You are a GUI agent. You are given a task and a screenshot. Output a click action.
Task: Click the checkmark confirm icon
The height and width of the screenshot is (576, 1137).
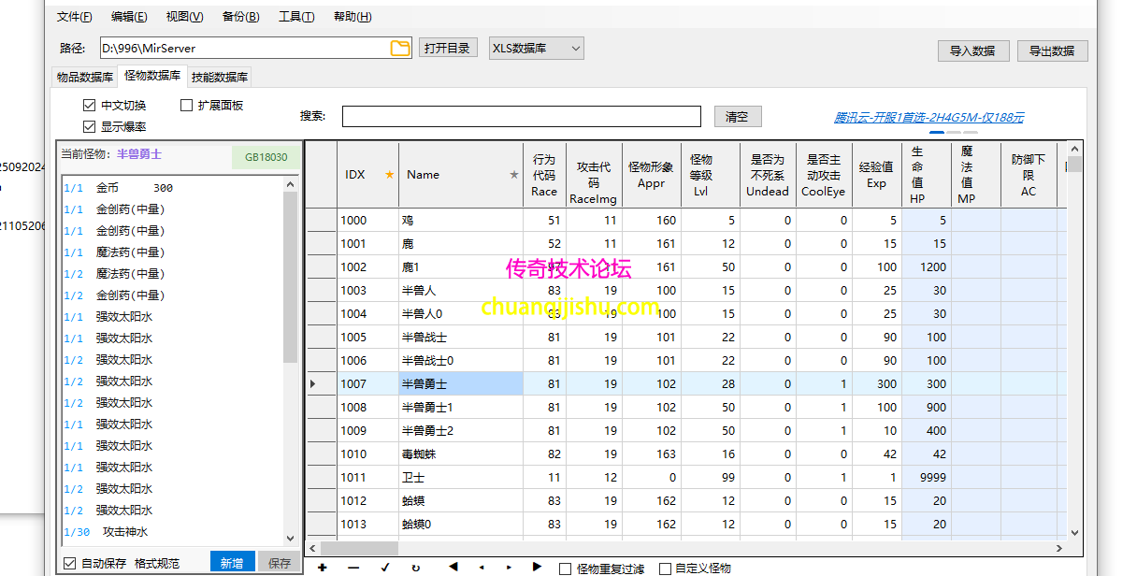coord(384,567)
